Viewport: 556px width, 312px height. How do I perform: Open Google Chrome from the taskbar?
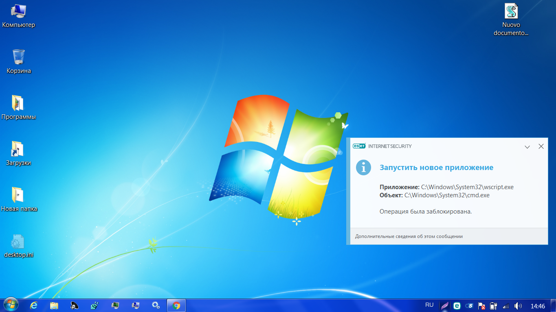pos(176,305)
